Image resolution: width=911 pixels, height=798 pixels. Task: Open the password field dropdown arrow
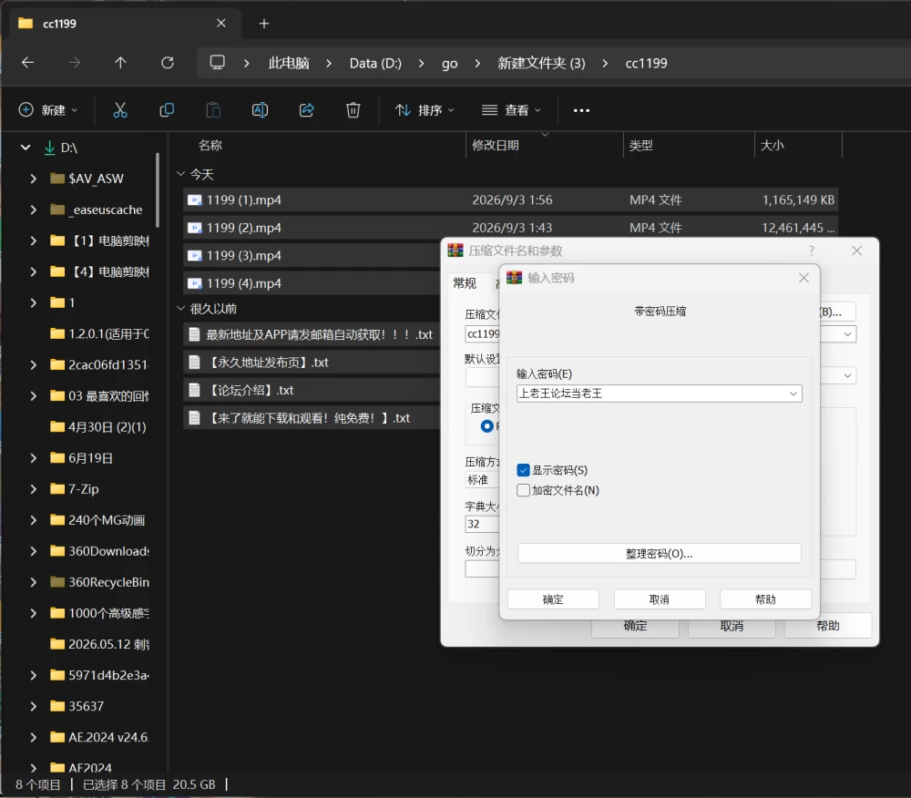[793, 394]
